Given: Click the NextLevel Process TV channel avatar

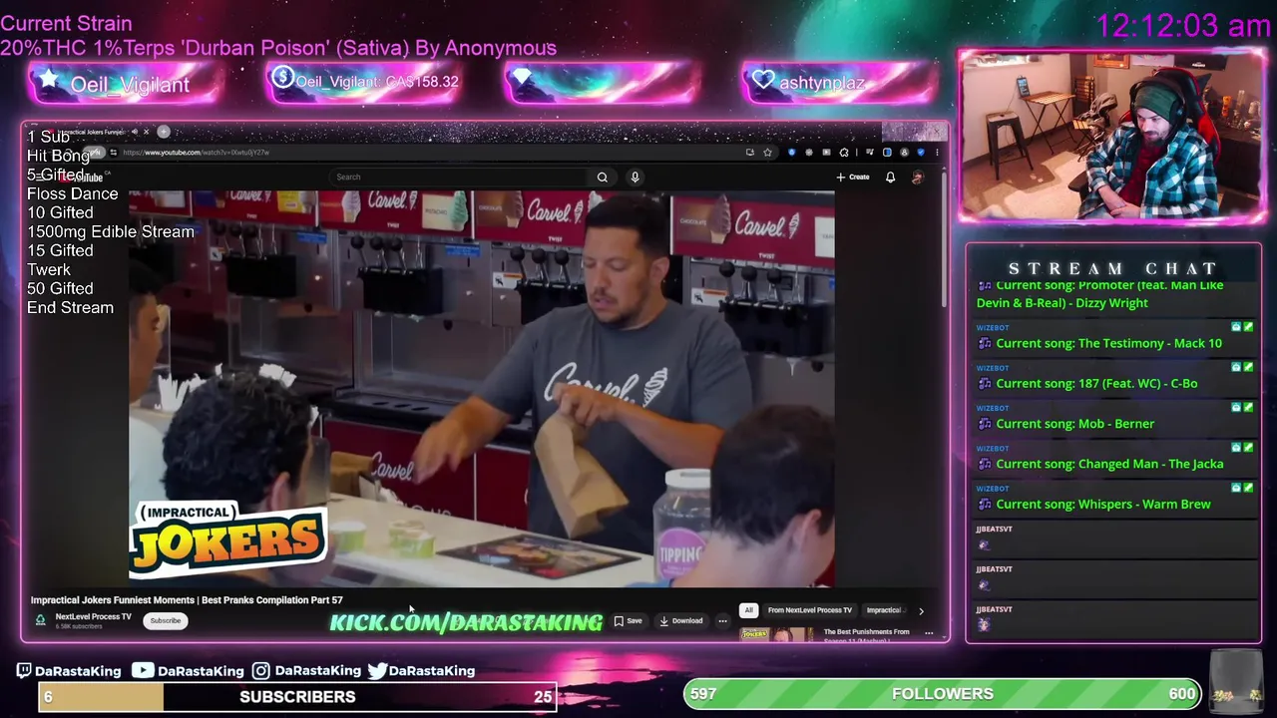Looking at the screenshot, I should (41, 620).
